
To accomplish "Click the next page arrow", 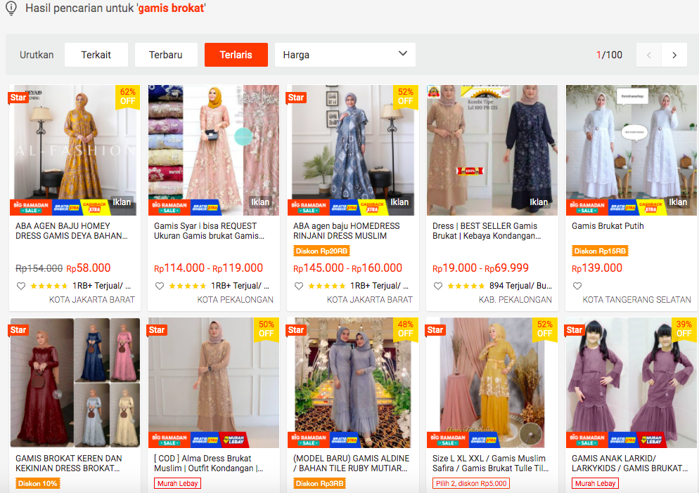I will click(x=674, y=54).
